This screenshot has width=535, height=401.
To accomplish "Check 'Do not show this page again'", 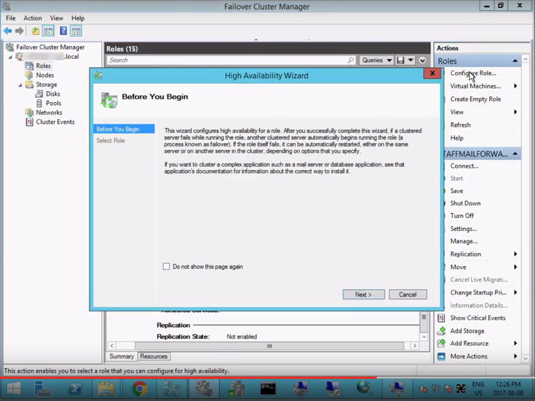I will tap(166, 267).
